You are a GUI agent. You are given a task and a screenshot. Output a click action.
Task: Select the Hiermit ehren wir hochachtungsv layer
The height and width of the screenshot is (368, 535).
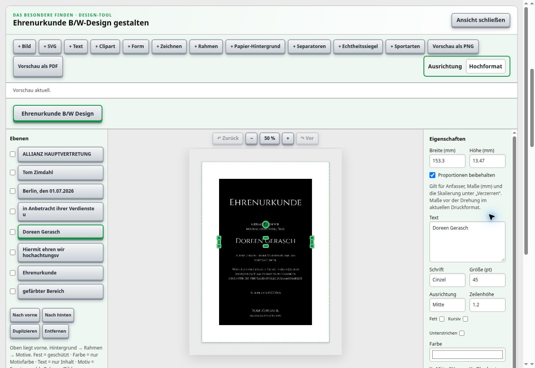pos(60,252)
